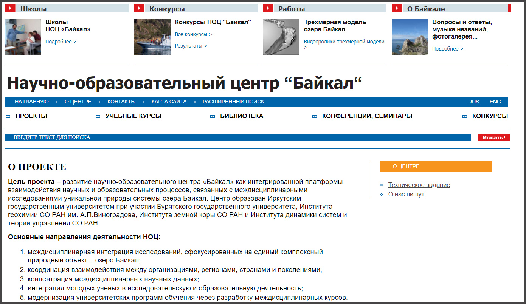Click the Конкурсы section heading at top
526x304 pixels.
pos(167,9)
